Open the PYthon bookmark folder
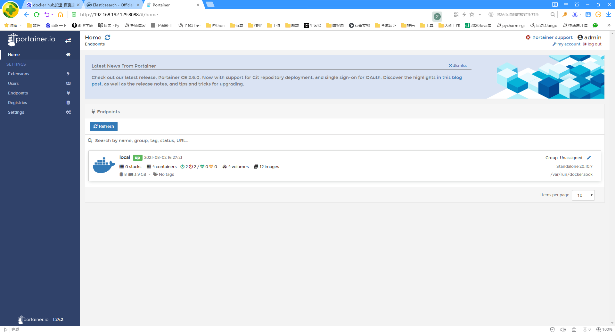Screen dimensions: 615x333 coord(215,25)
